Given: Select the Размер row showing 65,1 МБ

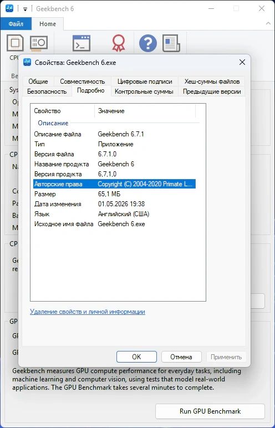Looking at the screenshot, I should [114, 194].
